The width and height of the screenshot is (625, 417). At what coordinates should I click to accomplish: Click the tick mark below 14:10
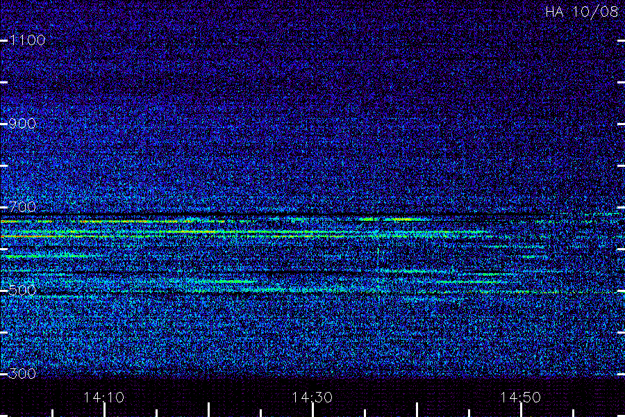click(104, 410)
